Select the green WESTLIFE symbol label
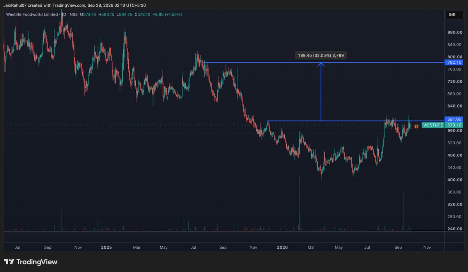 [433, 125]
